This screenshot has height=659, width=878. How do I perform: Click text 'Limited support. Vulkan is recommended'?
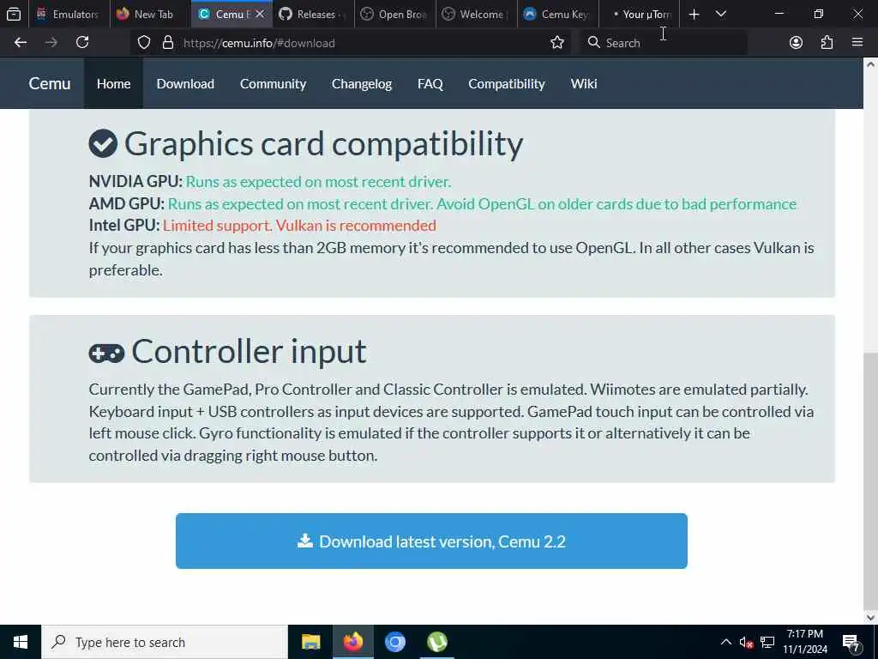click(299, 226)
